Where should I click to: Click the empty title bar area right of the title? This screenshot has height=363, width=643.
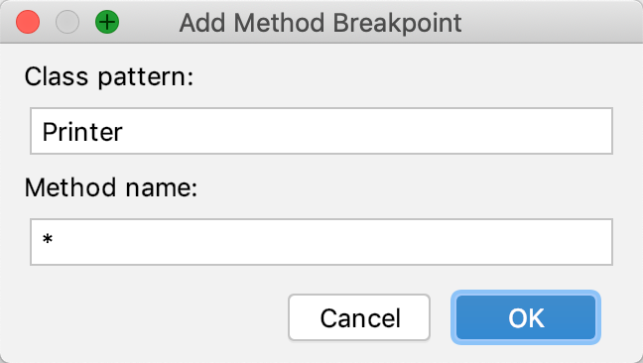tap(550, 22)
